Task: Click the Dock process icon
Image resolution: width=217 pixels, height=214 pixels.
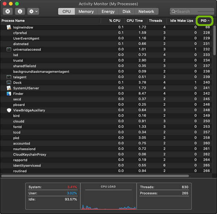Action: [x=9, y=83]
